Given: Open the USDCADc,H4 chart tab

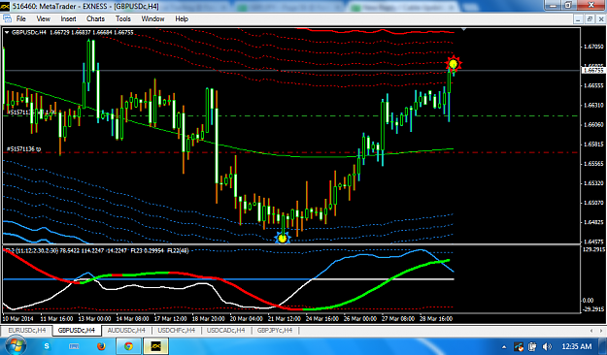Looking at the screenshot, I should (225, 330).
